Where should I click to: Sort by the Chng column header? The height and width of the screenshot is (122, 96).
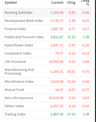71,2
